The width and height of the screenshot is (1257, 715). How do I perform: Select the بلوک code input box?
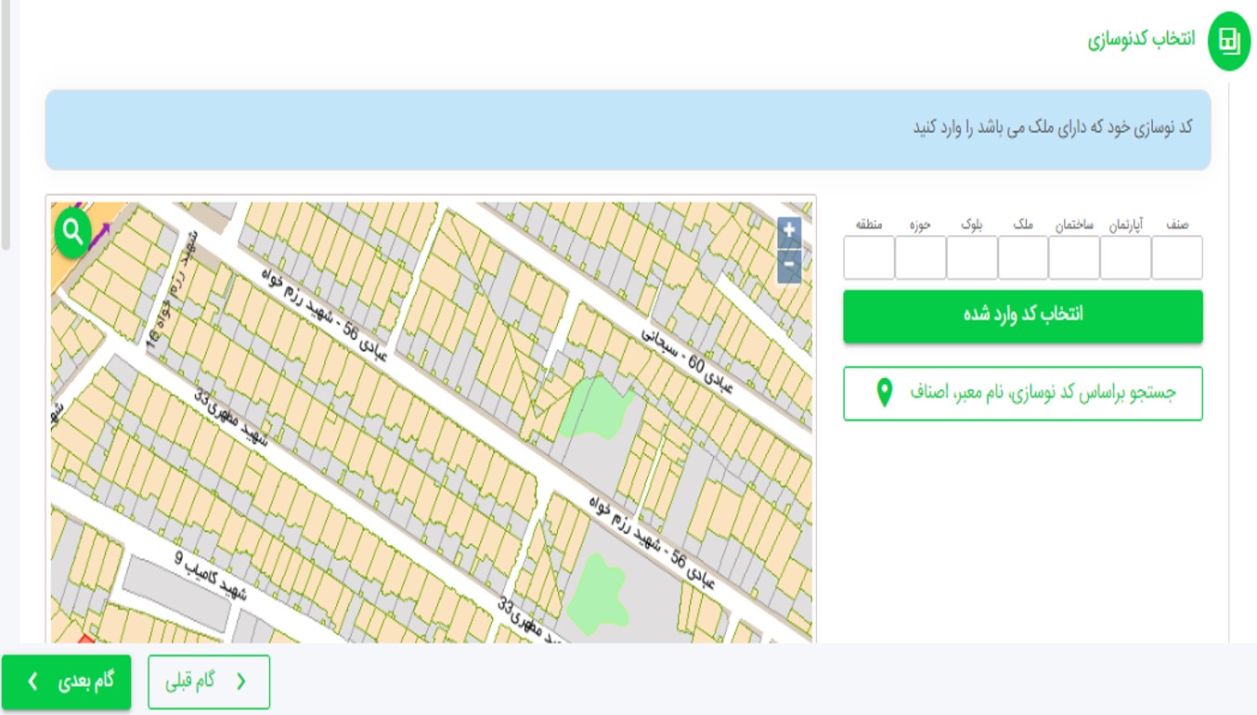972,257
